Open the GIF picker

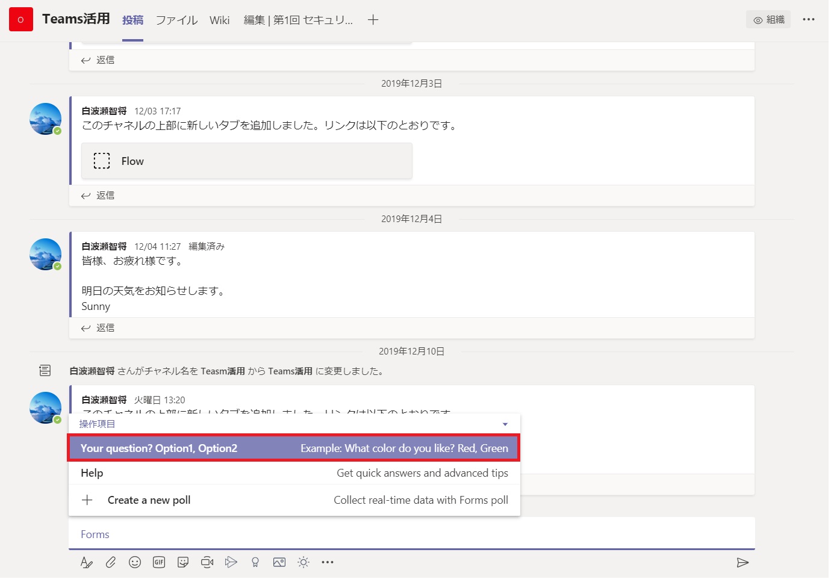click(x=159, y=563)
